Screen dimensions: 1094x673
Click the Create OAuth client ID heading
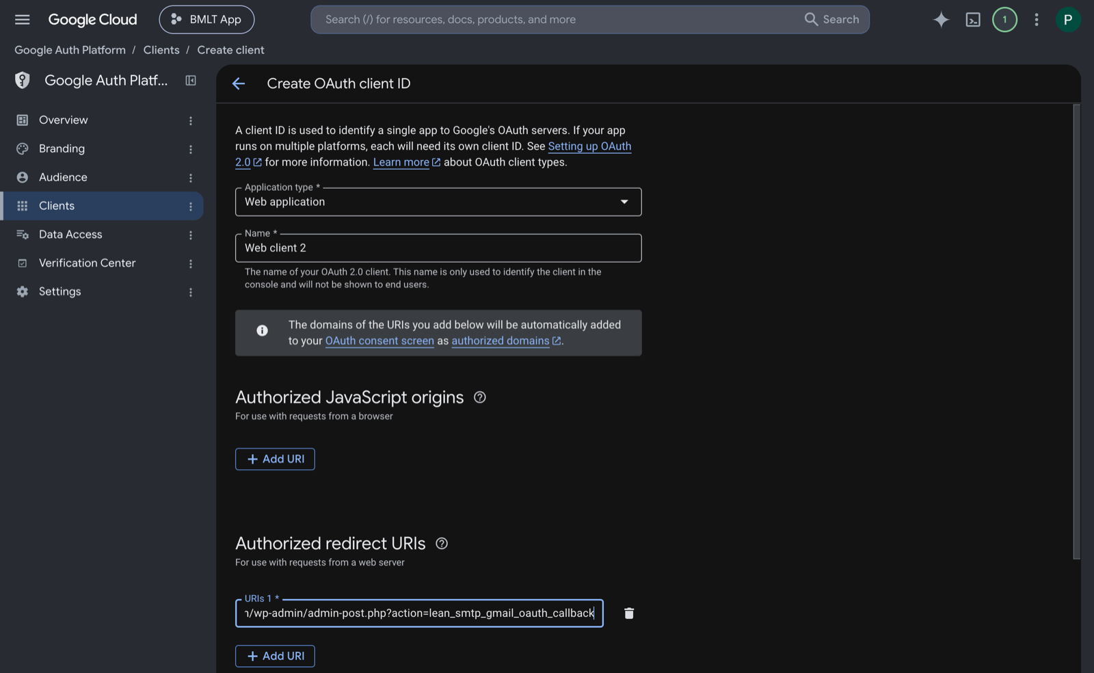(338, 83)
